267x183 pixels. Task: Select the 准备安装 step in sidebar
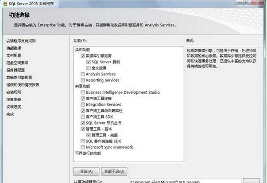(x=14, y=99)
